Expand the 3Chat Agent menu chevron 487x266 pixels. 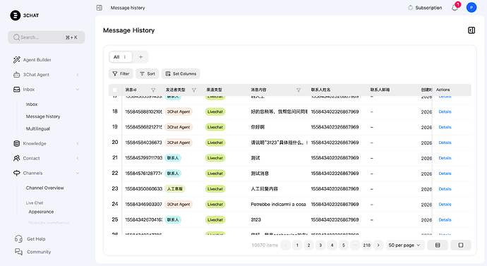78,75
